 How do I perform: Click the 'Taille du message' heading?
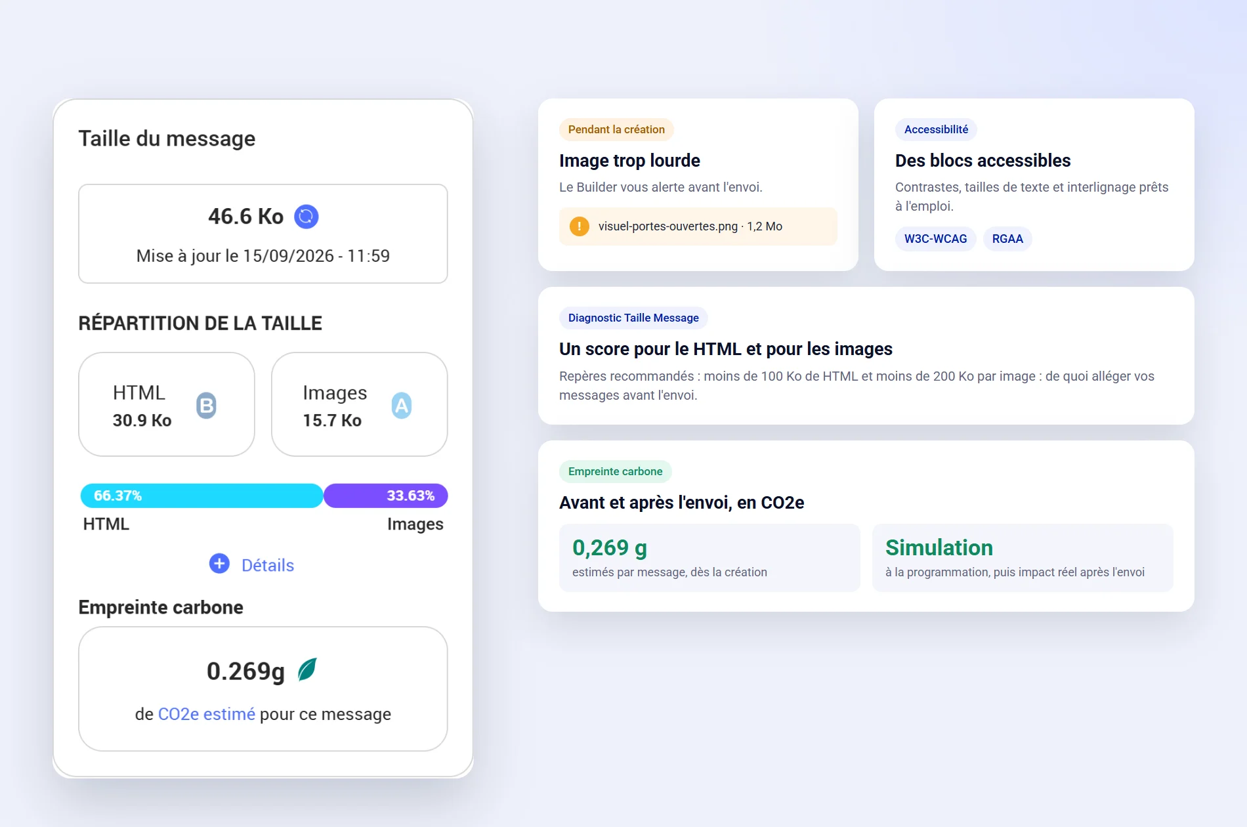pos(167,138)
